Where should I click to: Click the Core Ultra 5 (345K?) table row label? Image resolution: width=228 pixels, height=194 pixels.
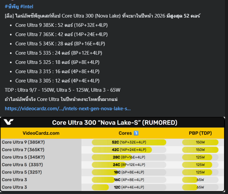[x=23, y=157]
